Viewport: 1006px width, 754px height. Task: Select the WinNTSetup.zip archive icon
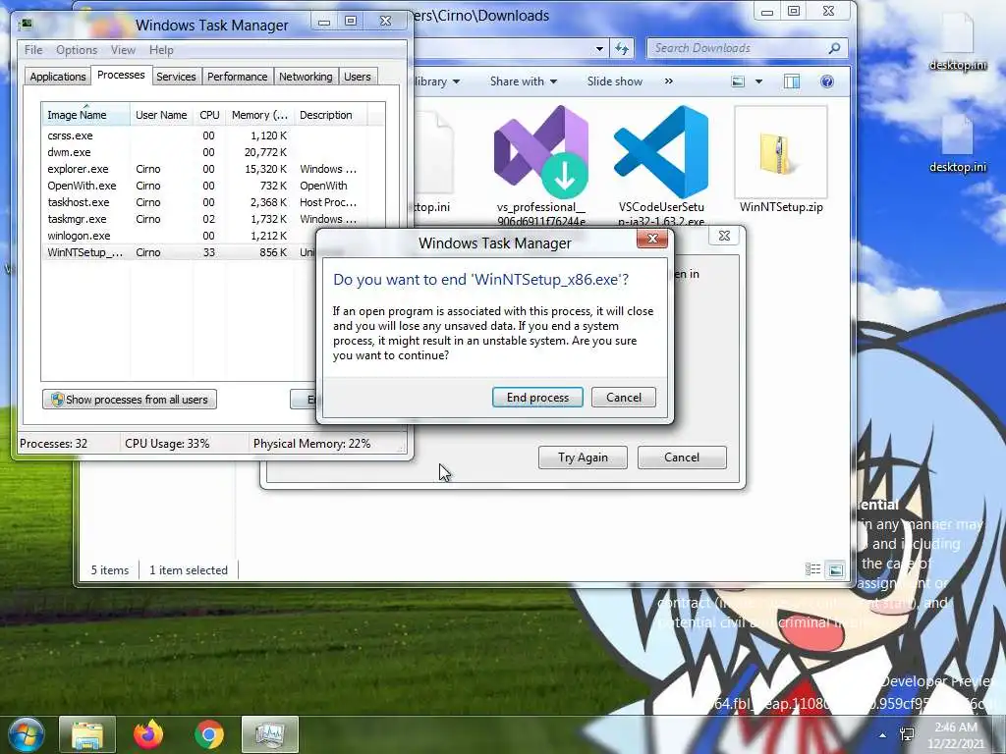click(x=781, y=153)
